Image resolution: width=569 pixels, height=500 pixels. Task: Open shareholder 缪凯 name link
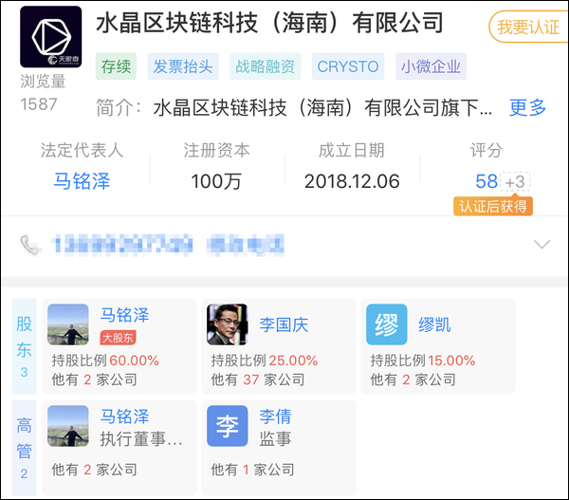[434, 324]
